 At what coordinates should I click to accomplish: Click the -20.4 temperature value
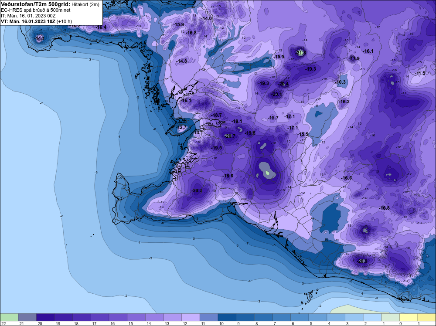[x=283, y=84]
